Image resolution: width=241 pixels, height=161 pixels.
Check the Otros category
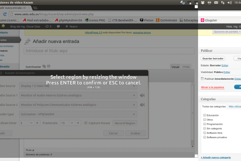pos(204,120)
